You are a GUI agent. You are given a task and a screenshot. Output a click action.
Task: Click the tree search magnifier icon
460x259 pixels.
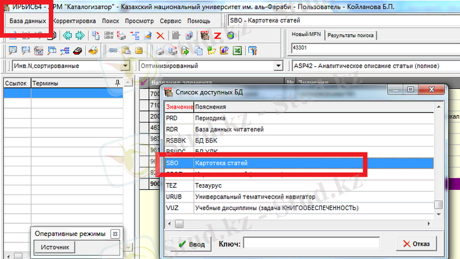64,51
